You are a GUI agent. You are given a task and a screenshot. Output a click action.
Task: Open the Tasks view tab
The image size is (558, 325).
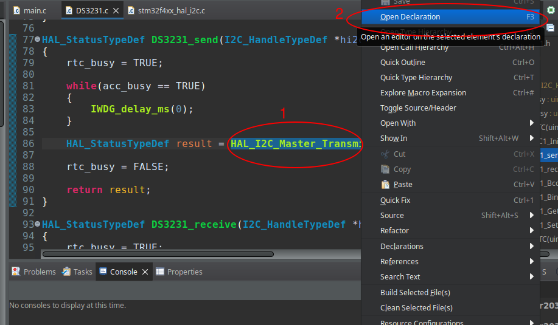77,272
